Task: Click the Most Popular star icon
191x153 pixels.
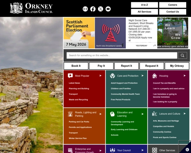Action: [x=70, y=76]
